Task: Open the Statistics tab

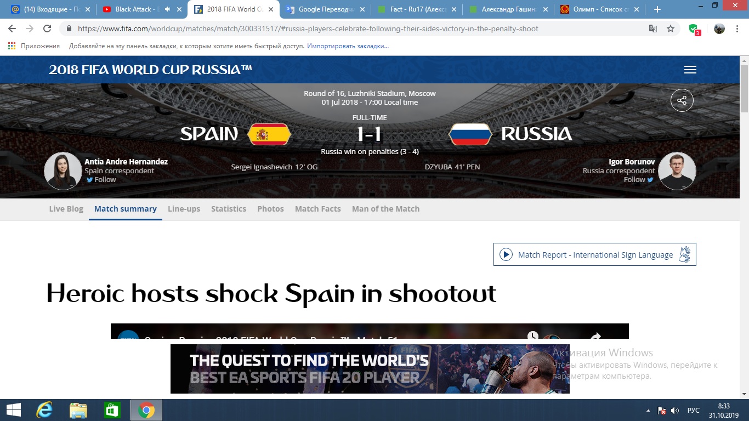Action: (x=229, y=209)
